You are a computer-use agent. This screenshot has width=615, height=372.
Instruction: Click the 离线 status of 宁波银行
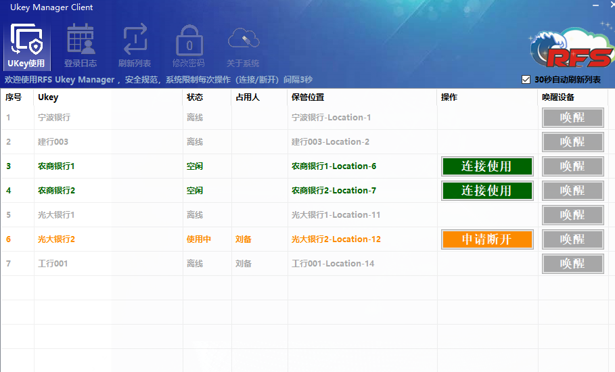click(195, 118)
